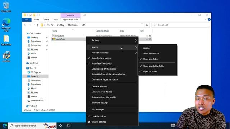Switch to the View ribbon tab
This screenshot has width=230, height=129.
(x=55, y=20)
